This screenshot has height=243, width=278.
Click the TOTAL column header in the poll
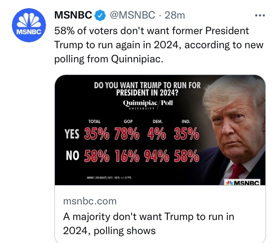(x=94, y=121)
